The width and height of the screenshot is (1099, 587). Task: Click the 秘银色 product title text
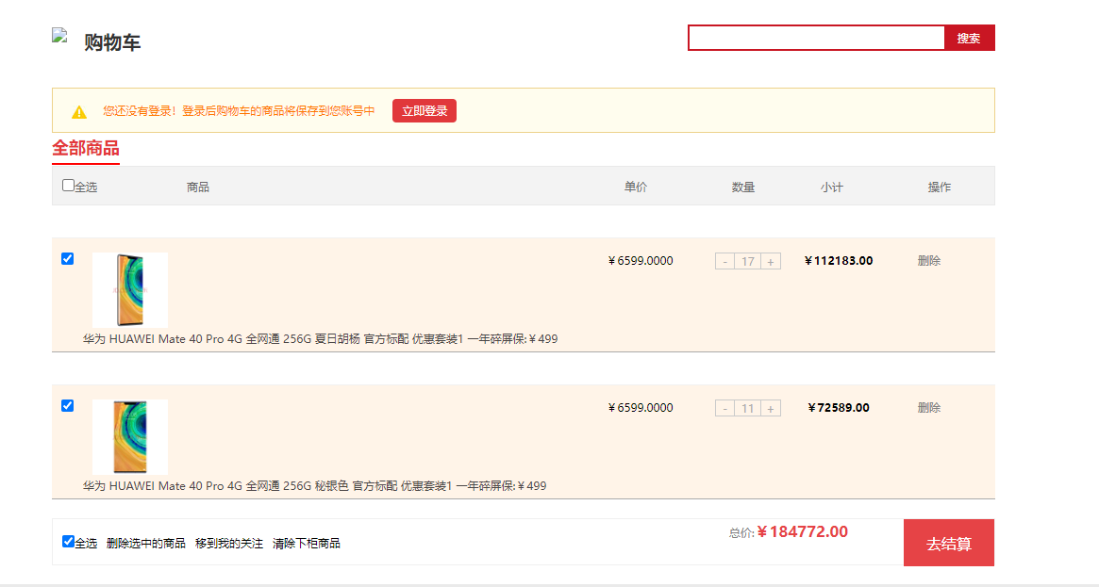click(315, 486)
